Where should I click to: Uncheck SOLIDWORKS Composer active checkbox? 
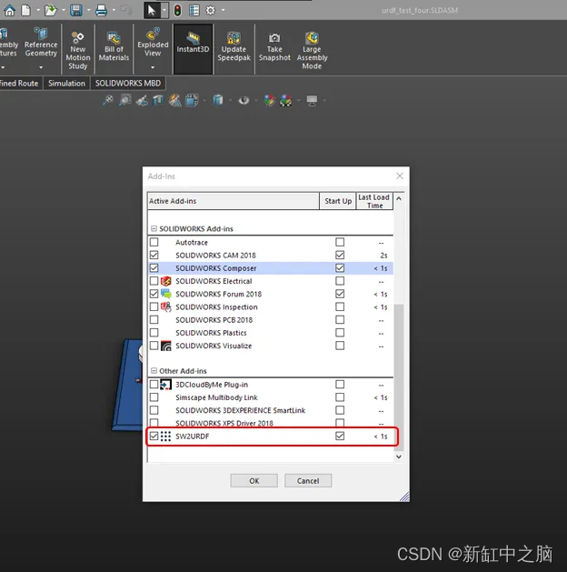click(x=154, y=267)
